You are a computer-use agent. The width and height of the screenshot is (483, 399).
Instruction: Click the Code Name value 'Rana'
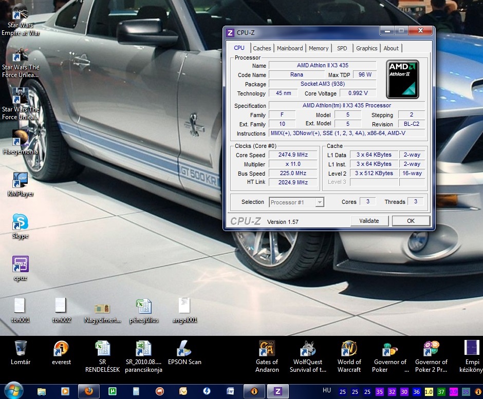(296, 74)
